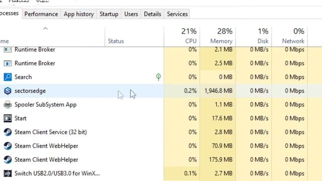Click the Search app magnifier icon

(8, 77)
